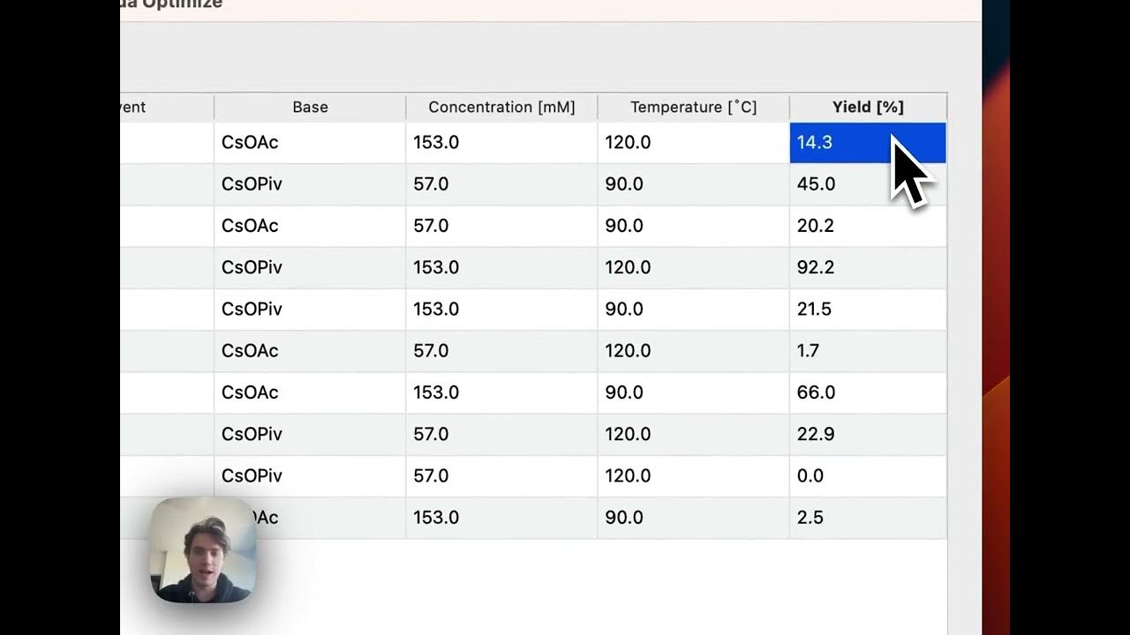Sort by the Concentration [mM] column header
The image size is (1130, 635).
[x=501, y=107]
